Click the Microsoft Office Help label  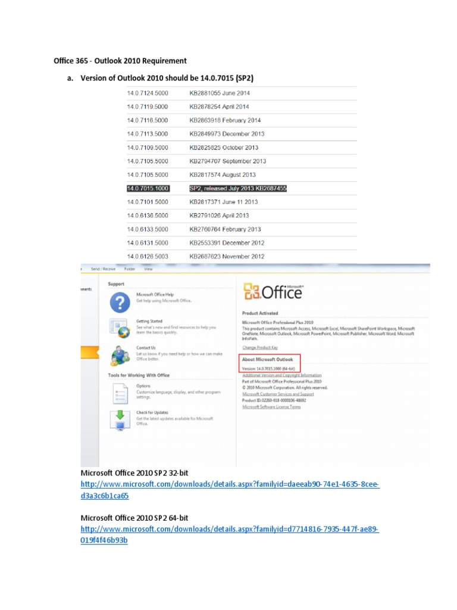click(155, 294)
